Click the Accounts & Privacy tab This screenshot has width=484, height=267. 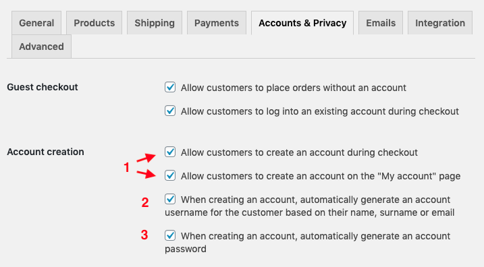[302, 23]
